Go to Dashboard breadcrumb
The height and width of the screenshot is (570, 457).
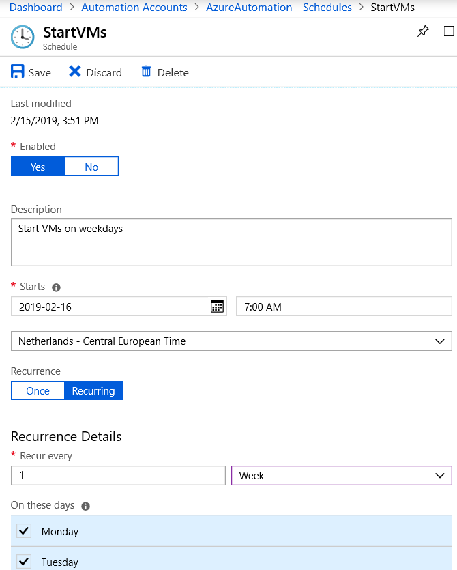[35, 8]
